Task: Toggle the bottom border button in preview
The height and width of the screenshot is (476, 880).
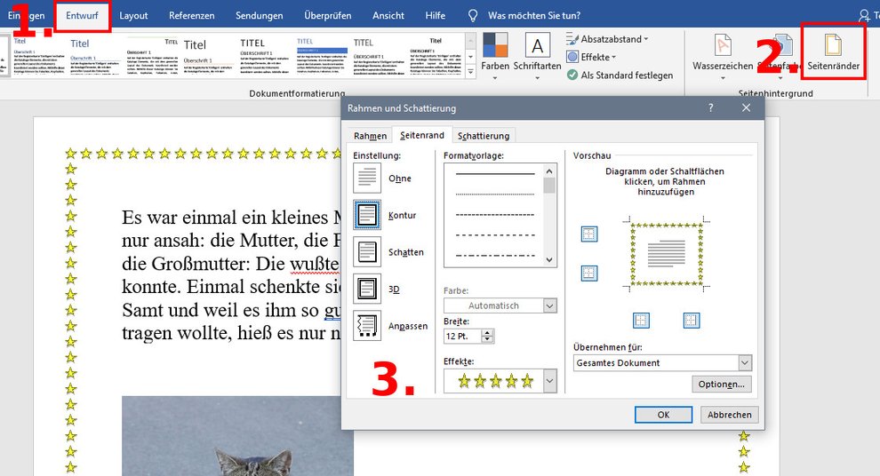Action: [589, 273]
